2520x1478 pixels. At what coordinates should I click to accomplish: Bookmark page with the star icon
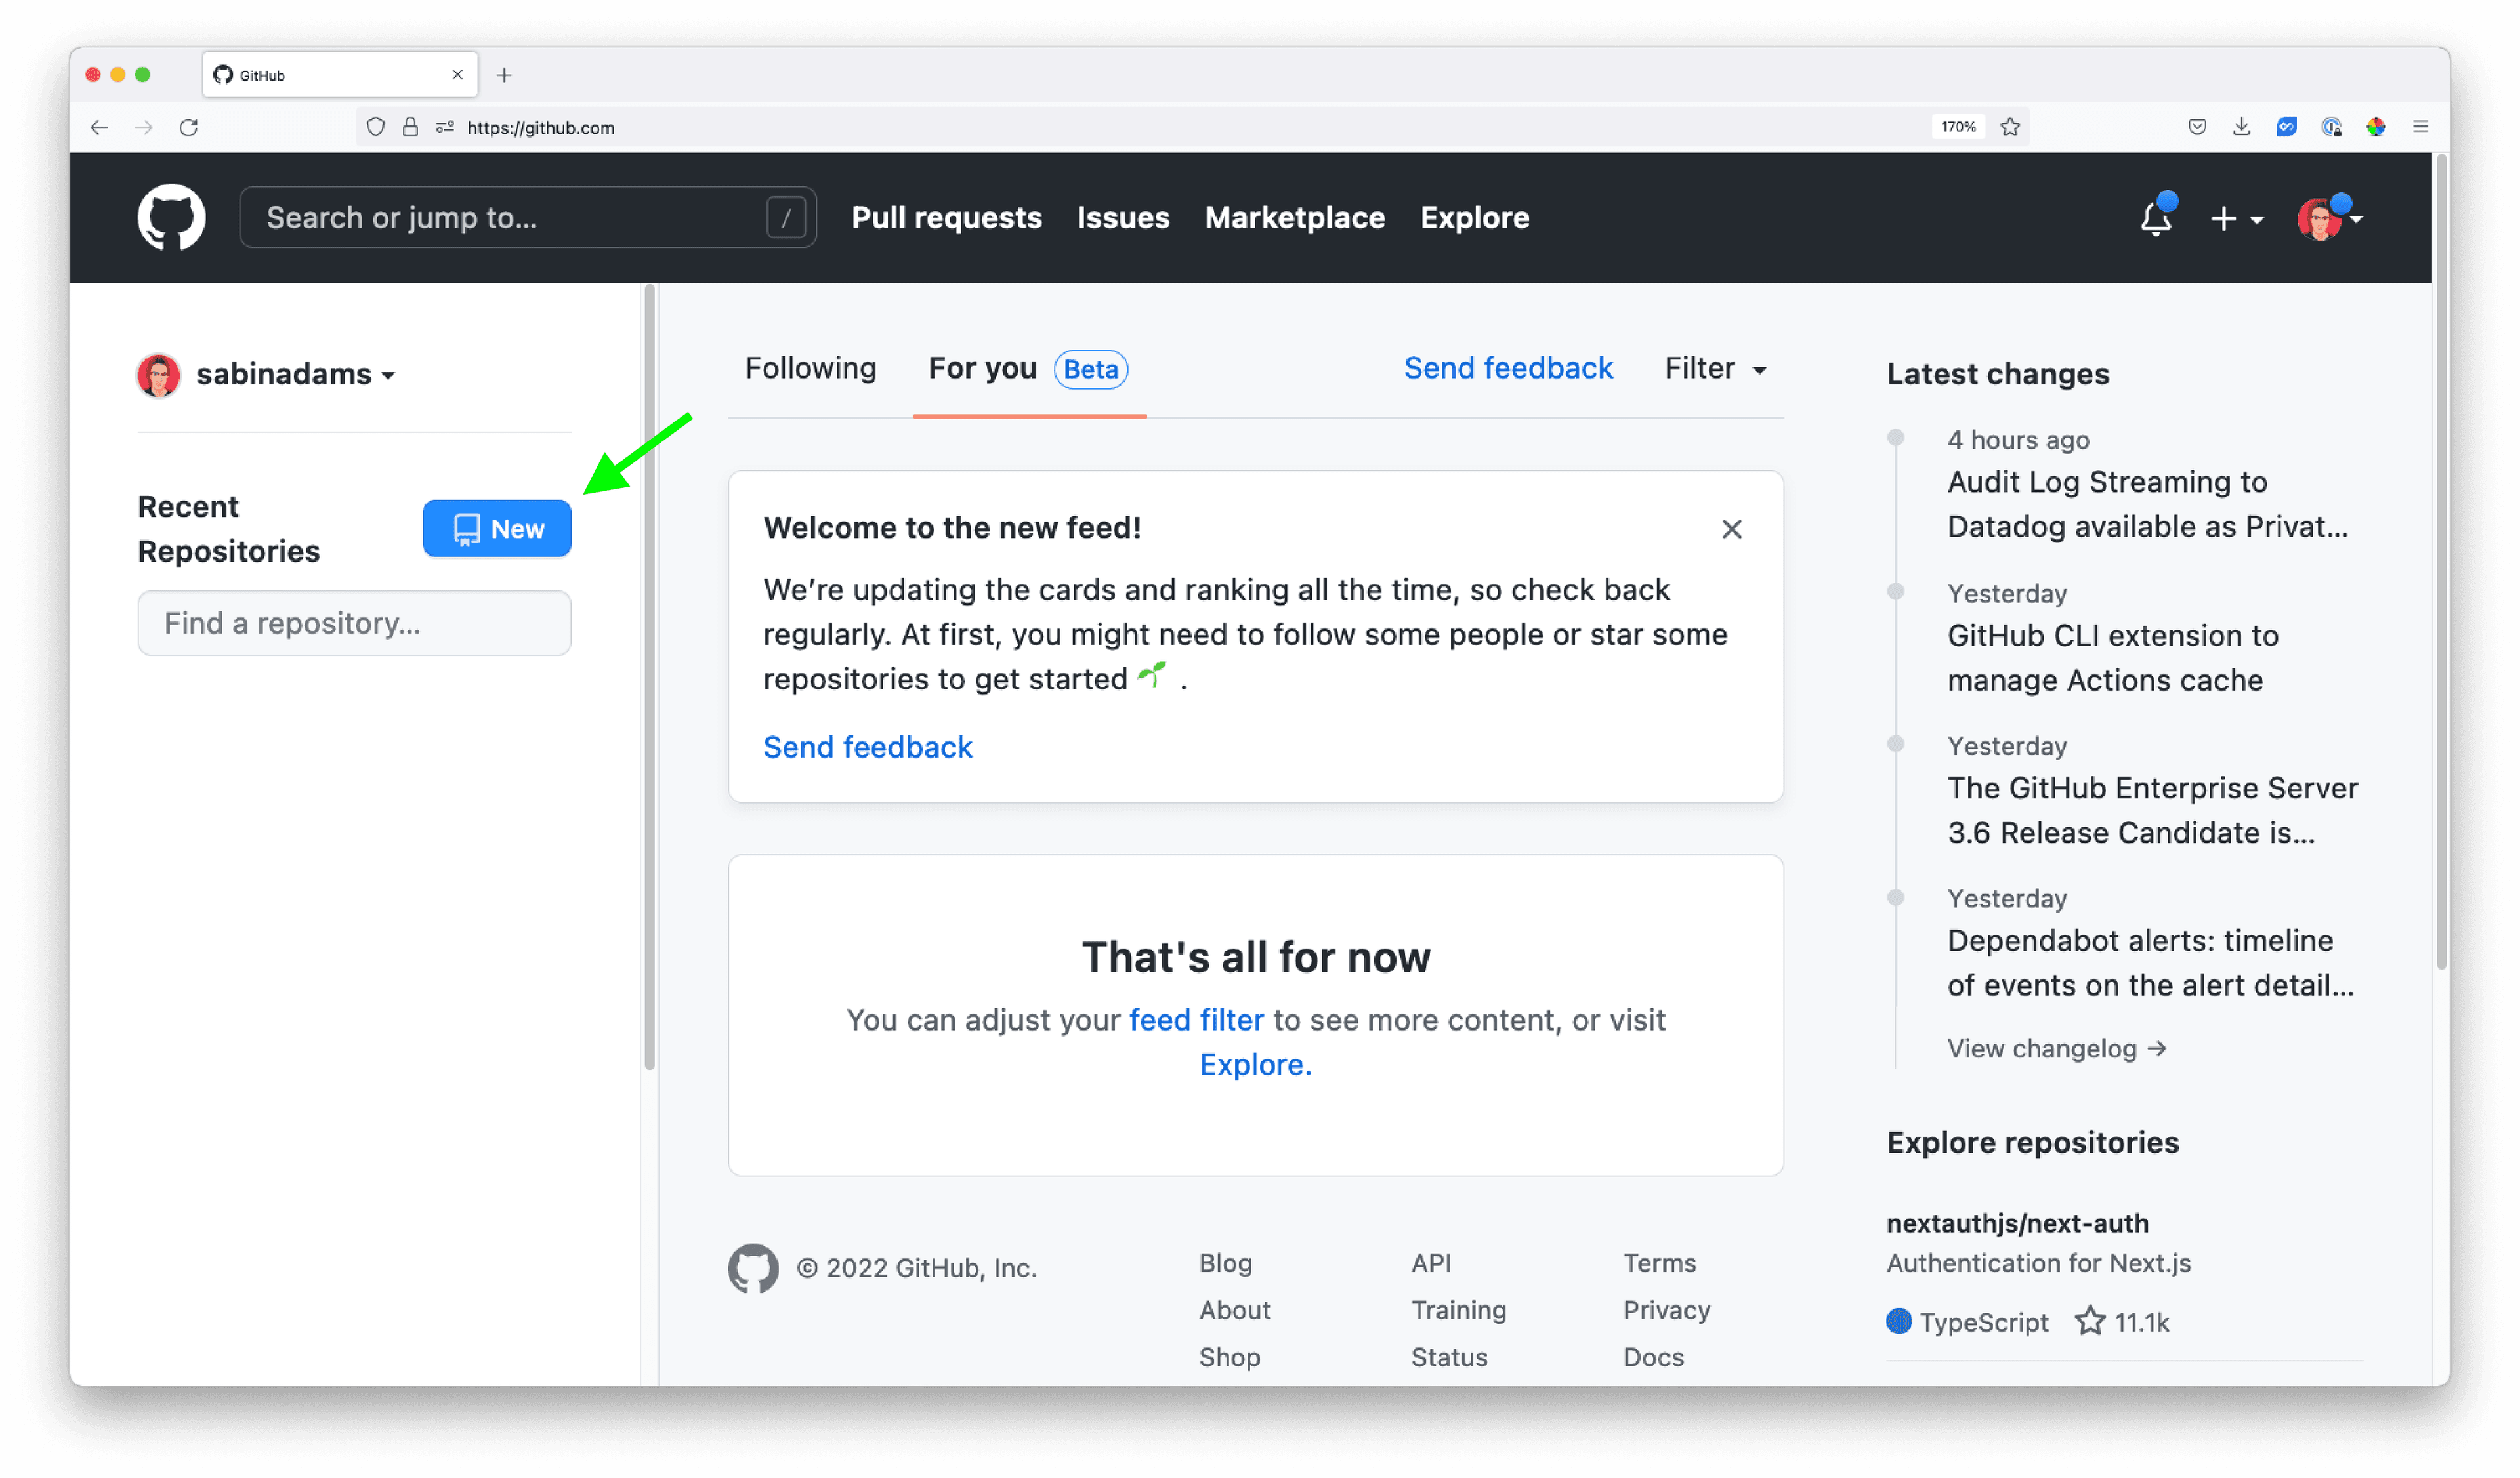tap(2010, 127)
